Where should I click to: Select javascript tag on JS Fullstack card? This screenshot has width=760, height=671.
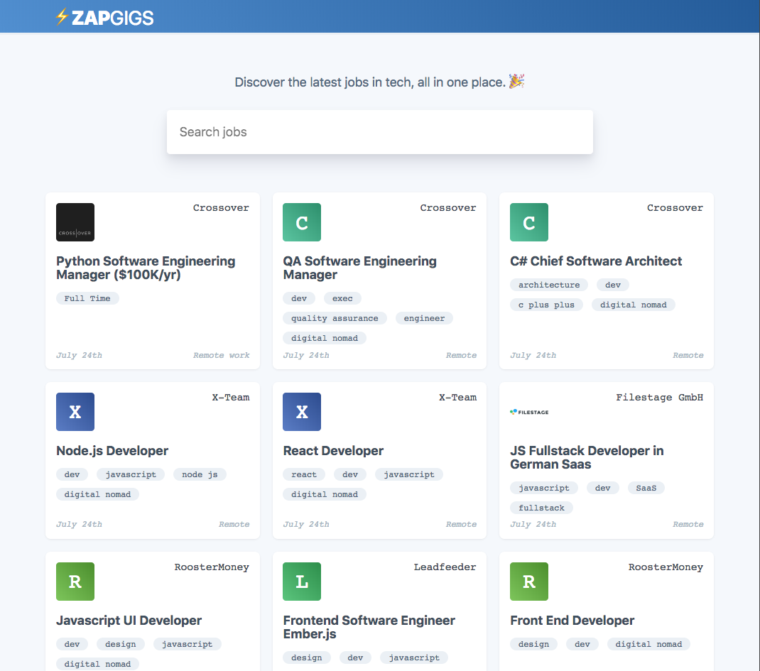544,488
